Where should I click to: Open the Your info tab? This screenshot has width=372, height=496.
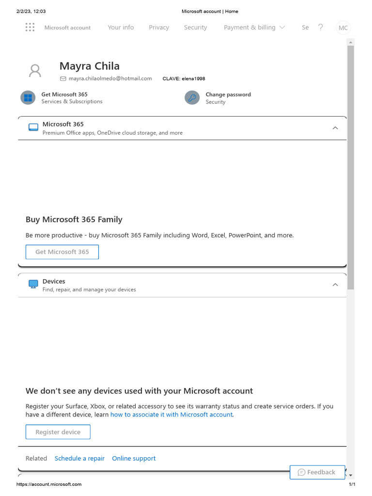tap(121, 28)
